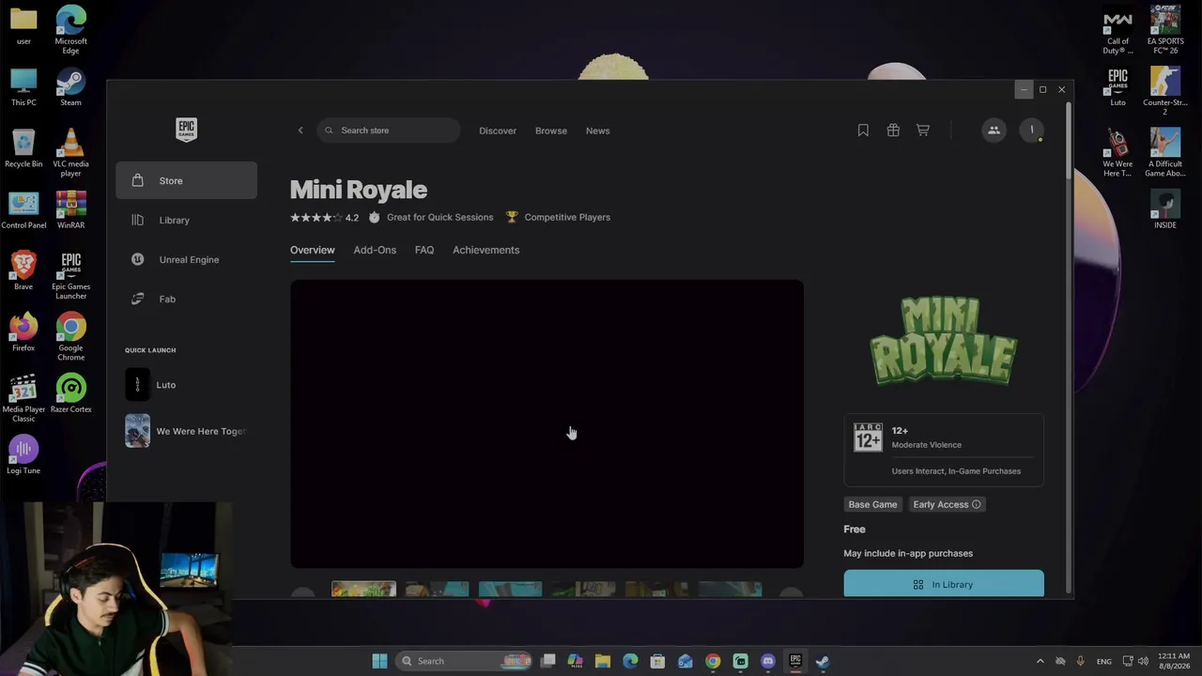Screen dimensions: 1202x676
Task: Select Store in sidebar
Action: (186, 180)
